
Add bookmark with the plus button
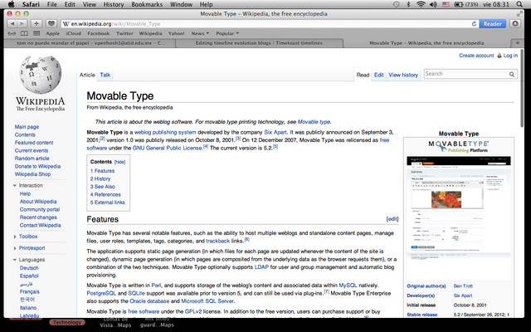point(37,24)
